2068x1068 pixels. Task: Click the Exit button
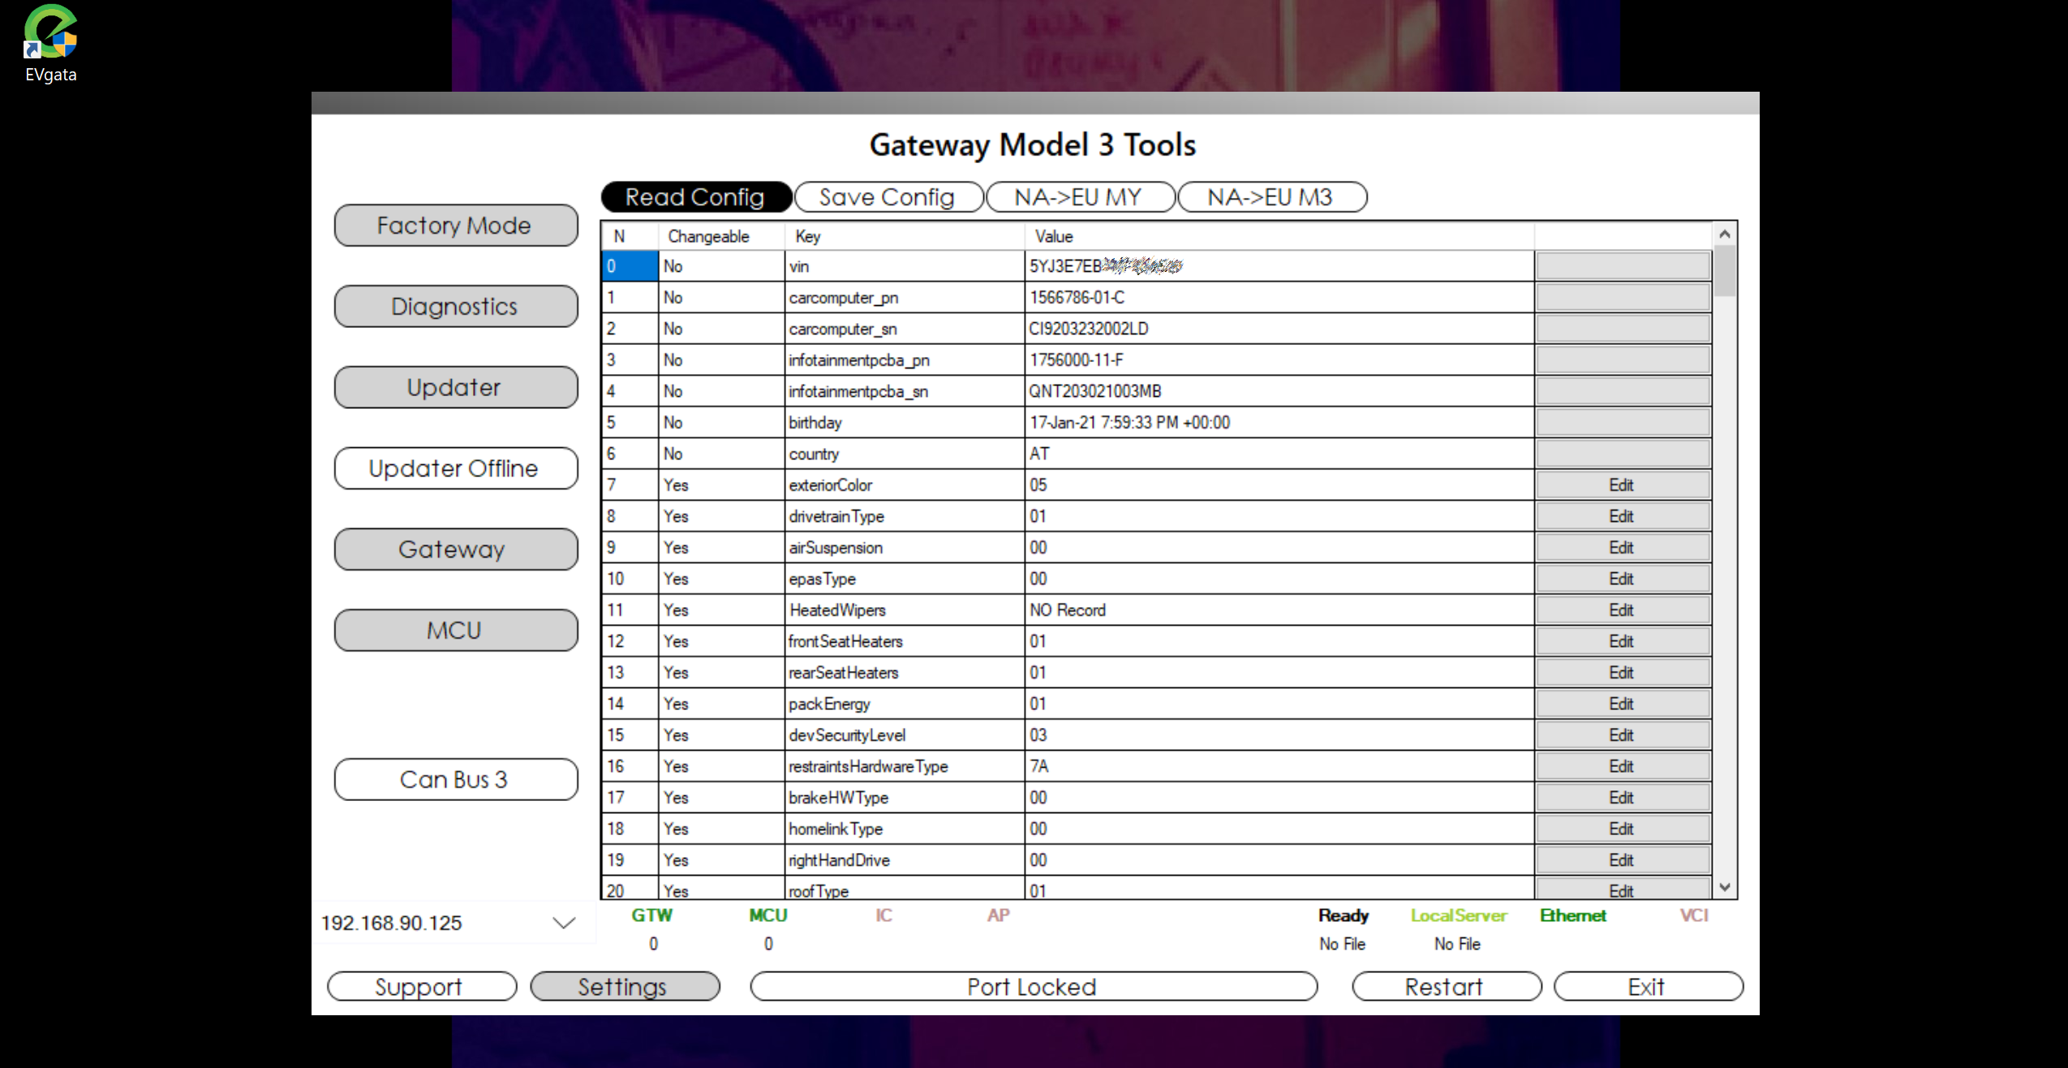[1648, 987]
